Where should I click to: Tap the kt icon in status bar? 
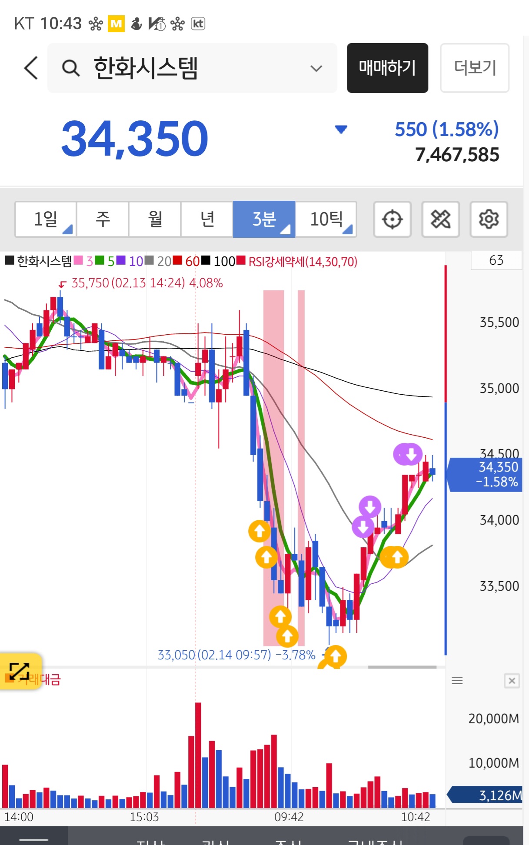tap(198, 23)
